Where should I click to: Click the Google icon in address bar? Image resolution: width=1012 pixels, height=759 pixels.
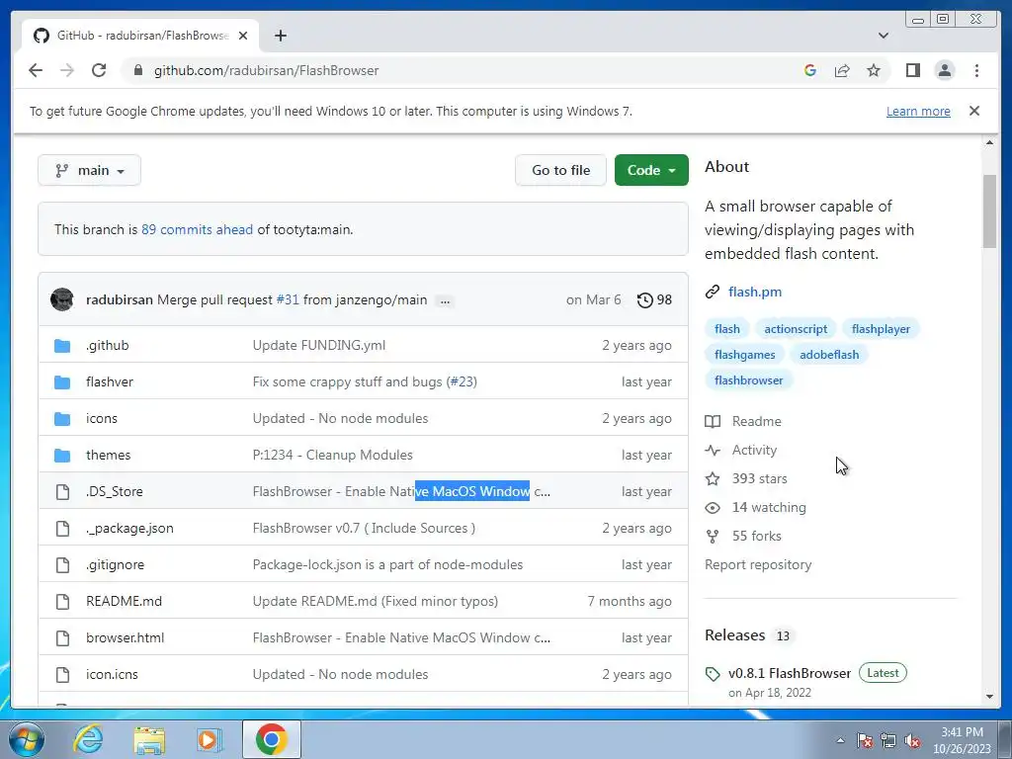[810, 70]
